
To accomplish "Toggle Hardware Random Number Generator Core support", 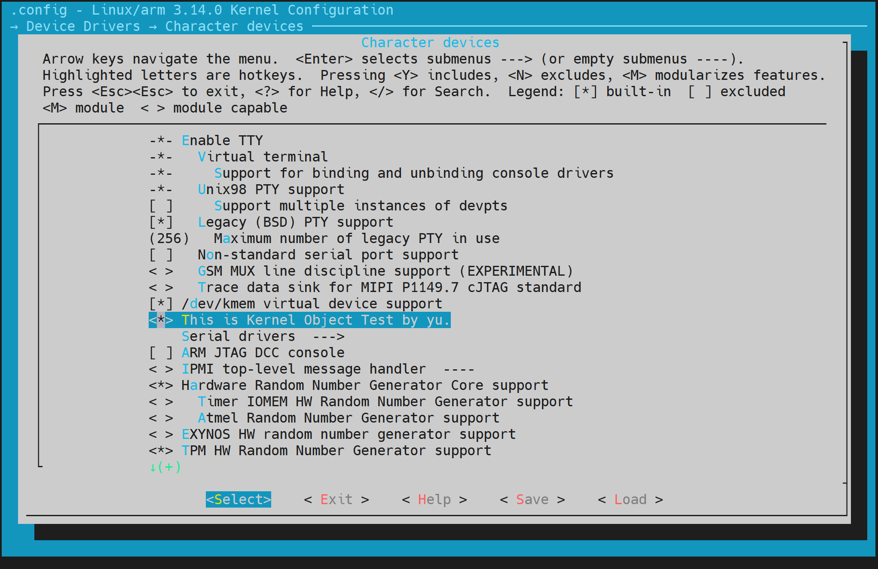I will [161, 385].
